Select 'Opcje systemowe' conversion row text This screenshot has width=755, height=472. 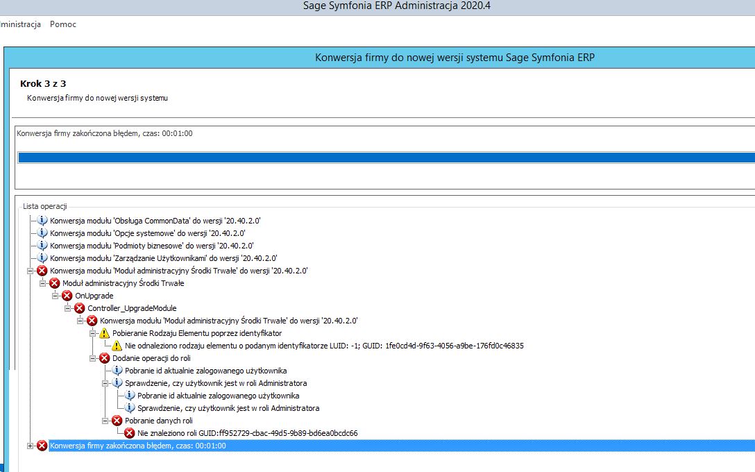[147, 233]
